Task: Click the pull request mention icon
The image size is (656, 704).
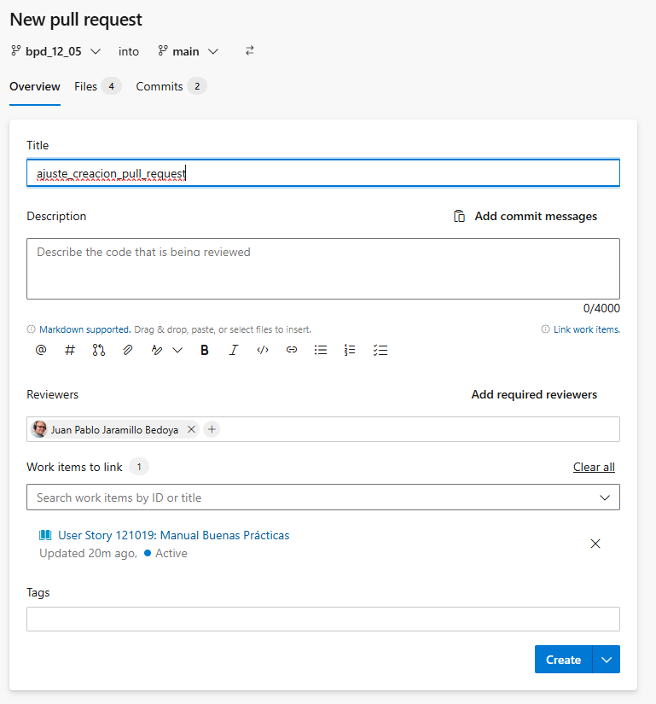Action: [98, 350]
